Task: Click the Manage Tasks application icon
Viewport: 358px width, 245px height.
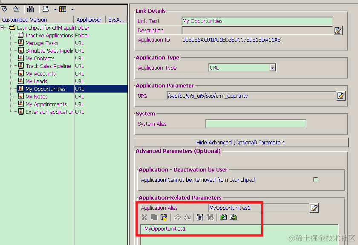Action: pyautogui.click(x=21, y=43)
